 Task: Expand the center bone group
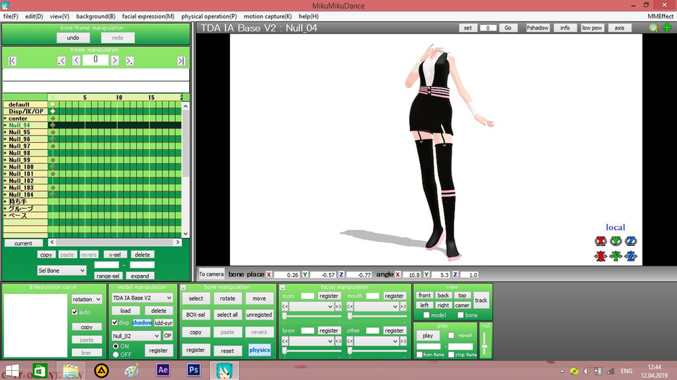pyautogui.click(x=5, y=118)
